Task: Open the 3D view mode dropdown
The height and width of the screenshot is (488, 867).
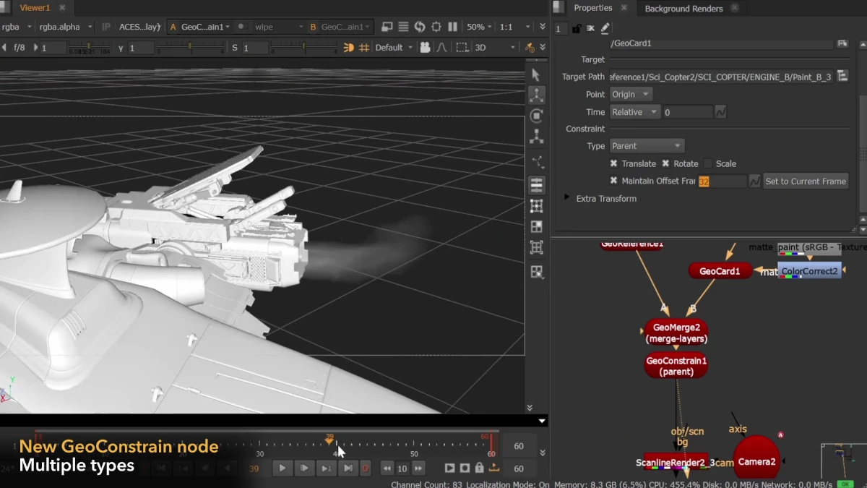Action: click(495, 48)
